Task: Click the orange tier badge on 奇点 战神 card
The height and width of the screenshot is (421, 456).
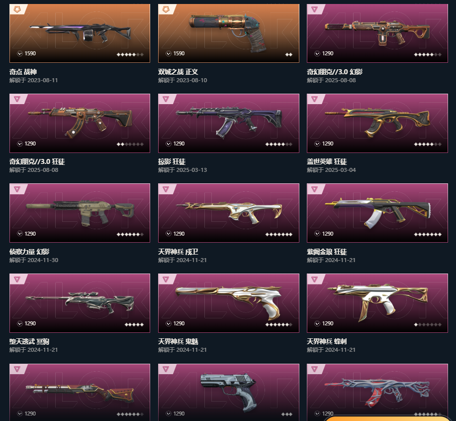Action: (17, 9)
